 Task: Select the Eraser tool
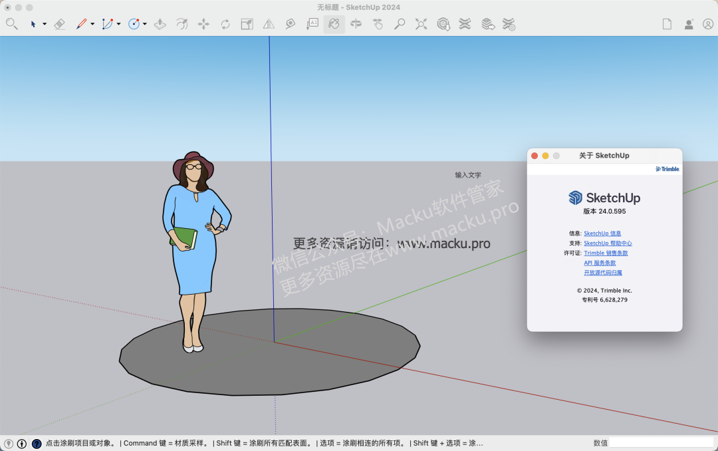click(x=59, y=24)
